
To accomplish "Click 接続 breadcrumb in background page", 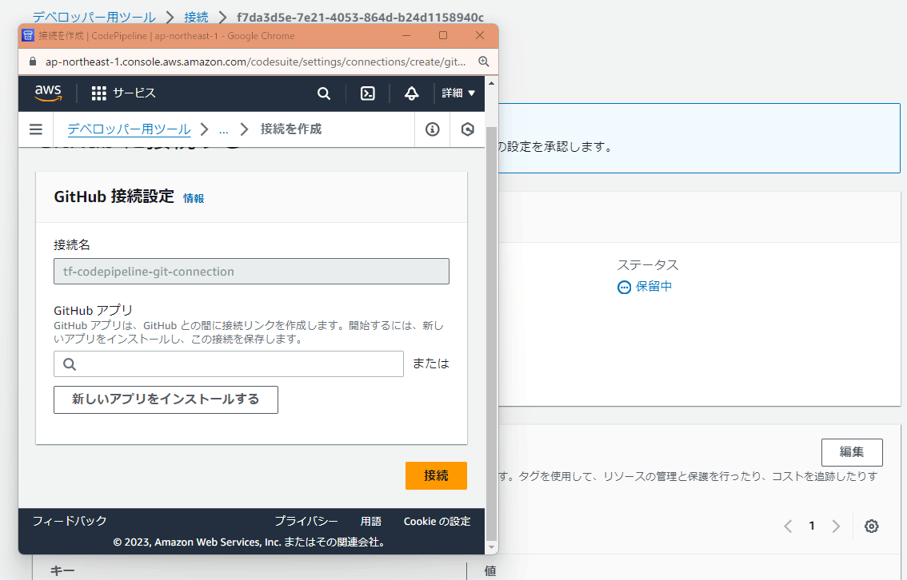I will click(x=197, y=17).
